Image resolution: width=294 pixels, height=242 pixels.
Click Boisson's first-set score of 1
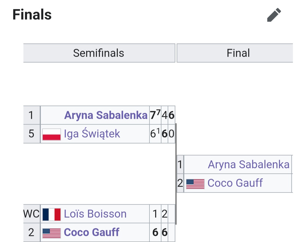click(x=155, y=214)
